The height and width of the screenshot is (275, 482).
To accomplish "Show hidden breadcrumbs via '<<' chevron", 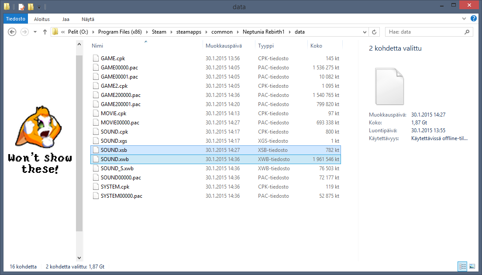I will point(63,32).
